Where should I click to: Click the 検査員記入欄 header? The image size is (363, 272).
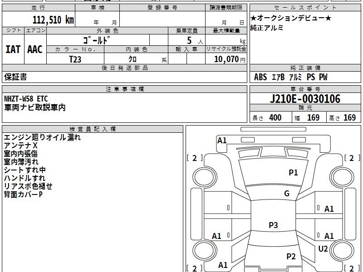tap(93, 129)
